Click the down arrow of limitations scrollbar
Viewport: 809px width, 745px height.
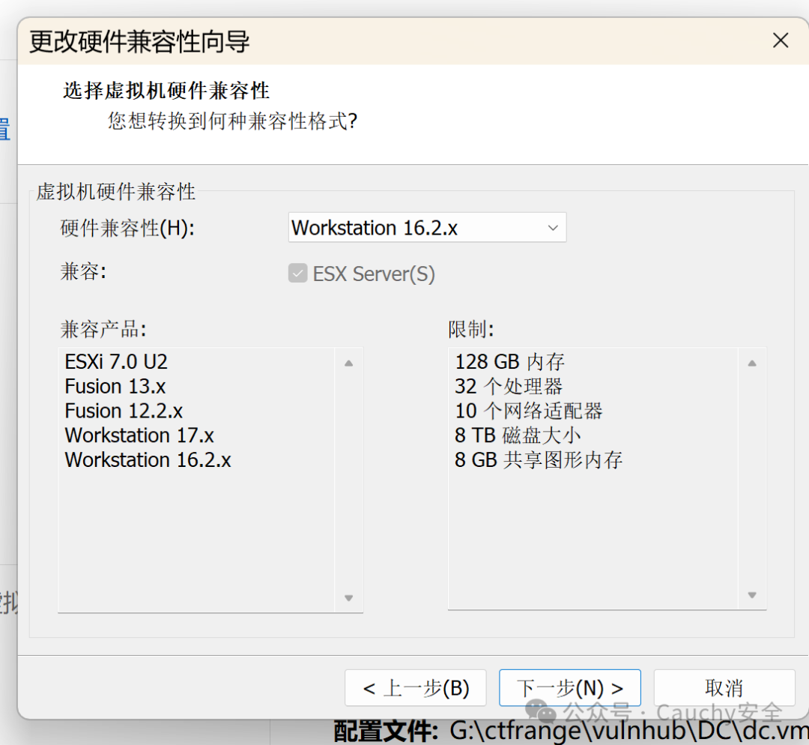tap(752, 595)
